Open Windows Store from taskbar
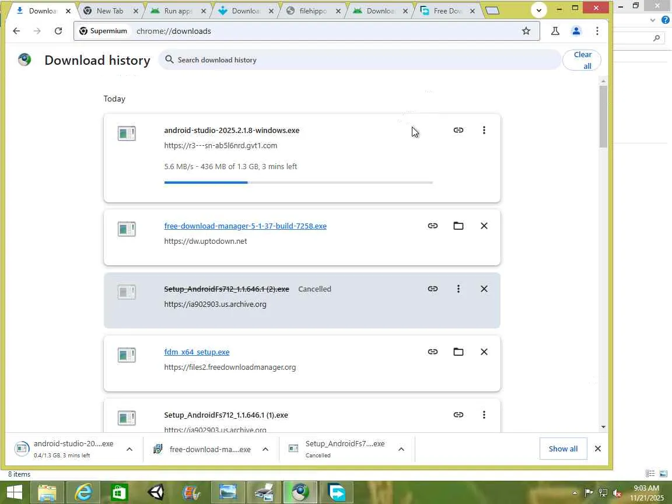Viewport: 672px width, 504px height. point(119,492)
